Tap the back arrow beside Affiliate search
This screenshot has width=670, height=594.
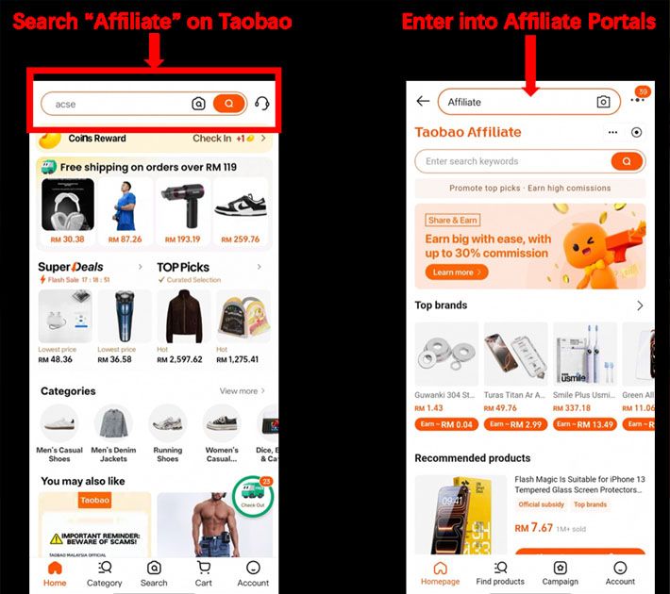(423, 101)
